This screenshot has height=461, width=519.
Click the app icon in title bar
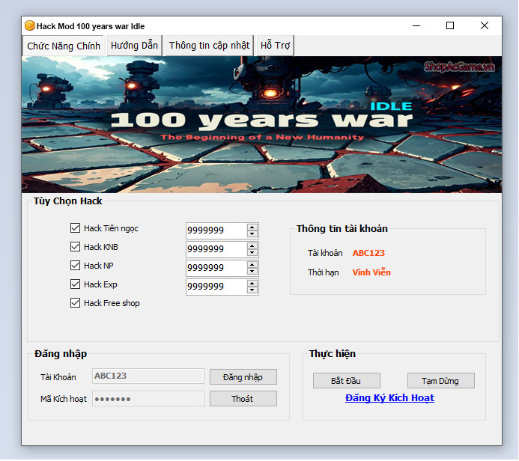pos(30,25)
